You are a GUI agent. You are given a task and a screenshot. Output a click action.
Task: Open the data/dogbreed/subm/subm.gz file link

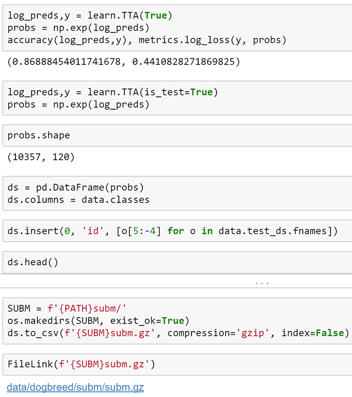[75, 387]
